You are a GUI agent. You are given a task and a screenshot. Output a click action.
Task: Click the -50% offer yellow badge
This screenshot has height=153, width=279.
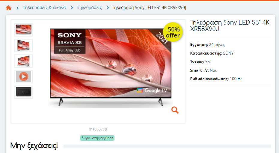coord(173,32)
